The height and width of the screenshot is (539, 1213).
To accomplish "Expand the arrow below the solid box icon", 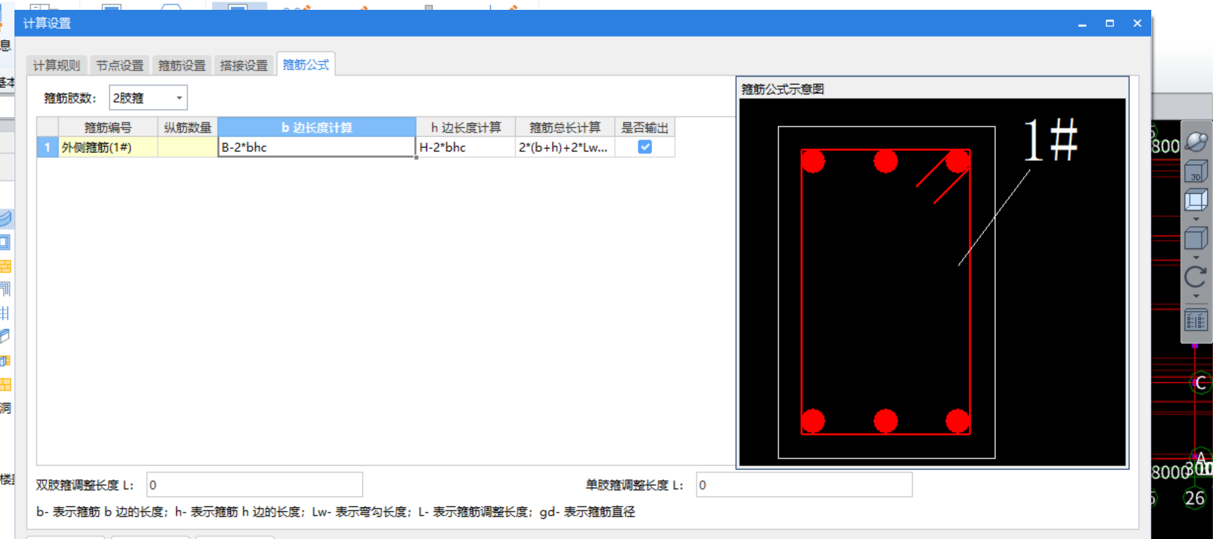I will (x=1196, y=257).
